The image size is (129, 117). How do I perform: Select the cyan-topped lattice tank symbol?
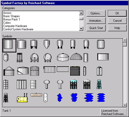73,84
